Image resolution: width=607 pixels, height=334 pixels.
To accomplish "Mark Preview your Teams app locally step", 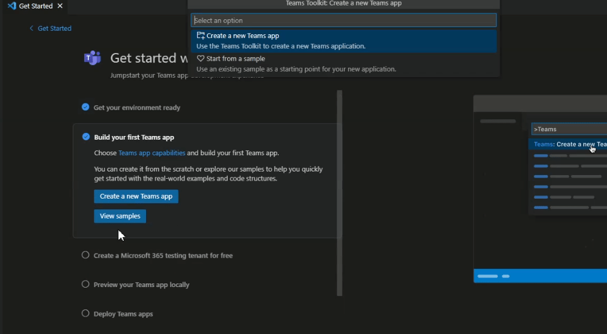I will [x=85, y=284].
